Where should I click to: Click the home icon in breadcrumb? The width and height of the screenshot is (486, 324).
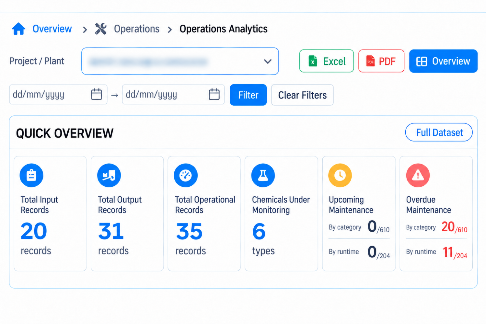(18, 29)
